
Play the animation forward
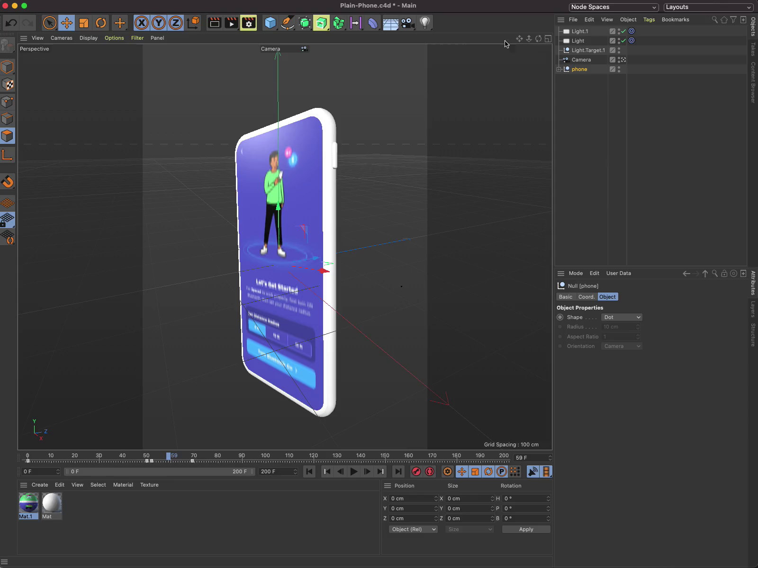point(353,471)
